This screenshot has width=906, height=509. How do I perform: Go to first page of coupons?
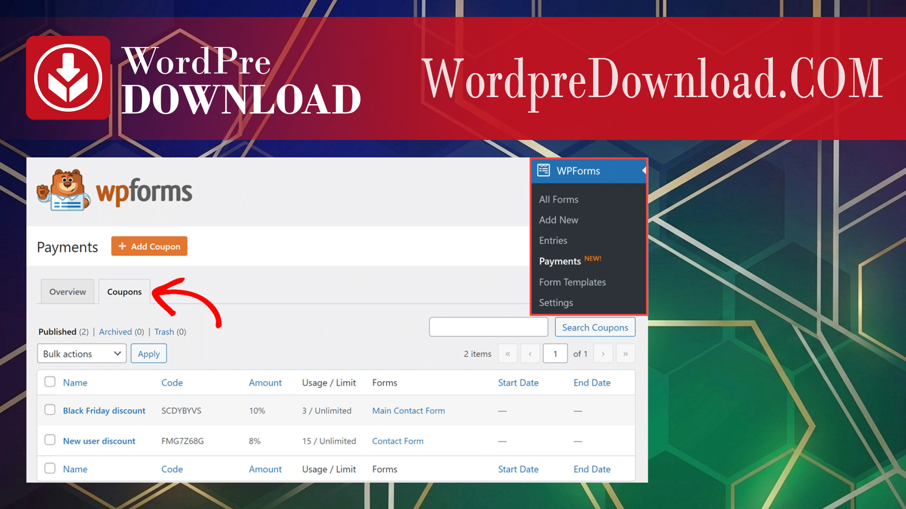click(x=508, y=353)
